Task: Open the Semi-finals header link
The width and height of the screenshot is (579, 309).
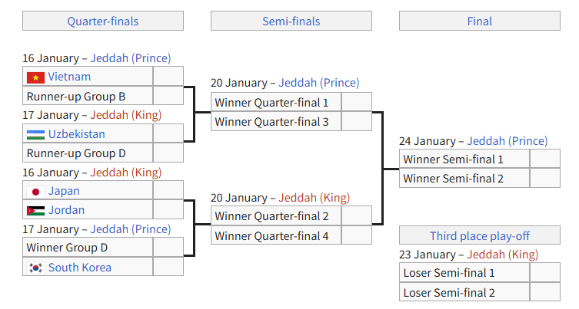Action: [291, 21]
